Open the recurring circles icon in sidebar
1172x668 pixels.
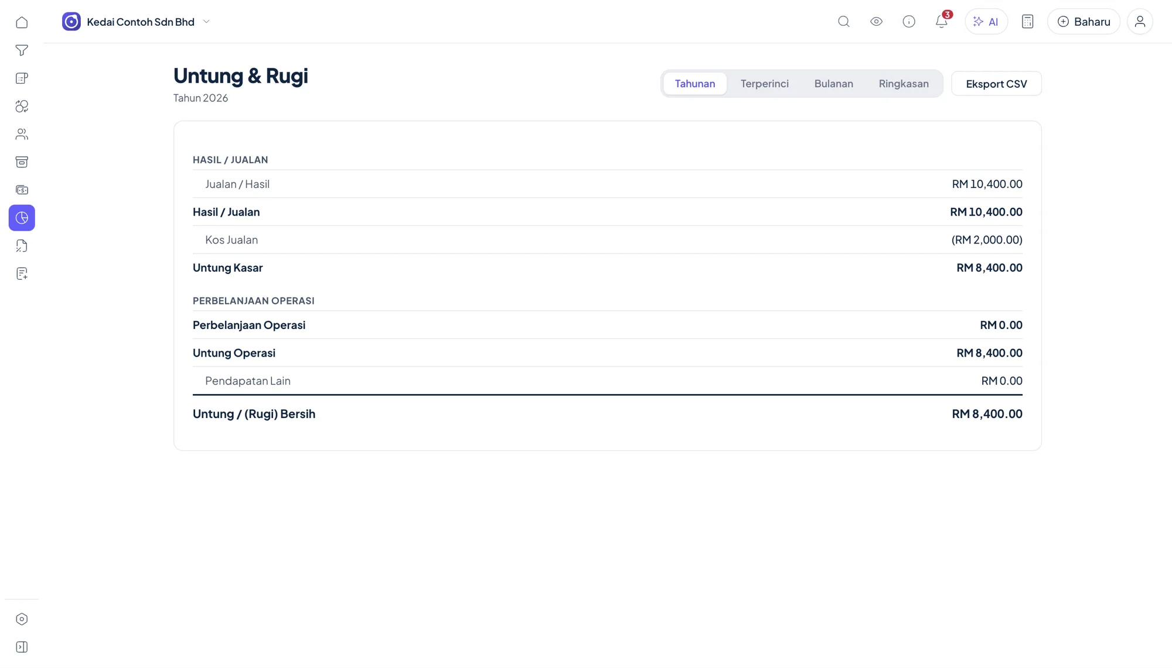[x=22, y=106]
